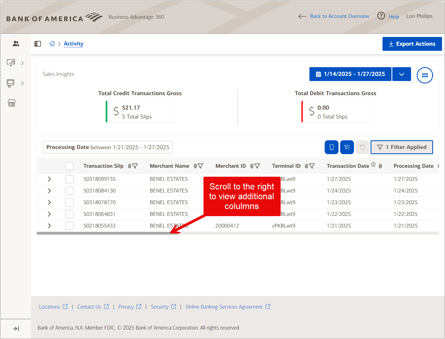The width and height of the screenshot is (445, 339).
Task: Click the Processing Date filter chip
Action: (108, 147)
